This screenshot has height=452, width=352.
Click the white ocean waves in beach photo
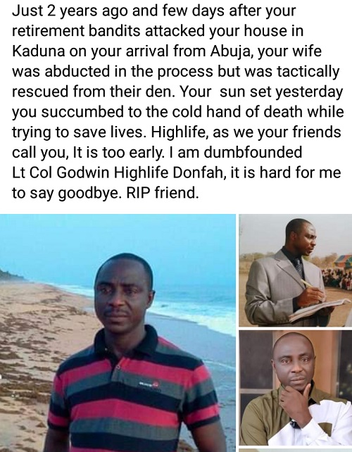[196, 308]
